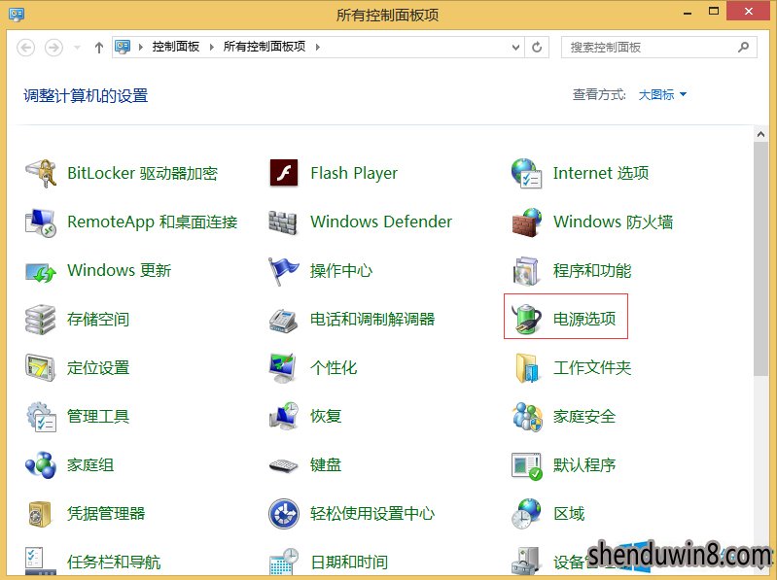The height and width of the screenshot is (580, 777).
Task: Open the 恢复 recovery icon
Action: (283, 416)
